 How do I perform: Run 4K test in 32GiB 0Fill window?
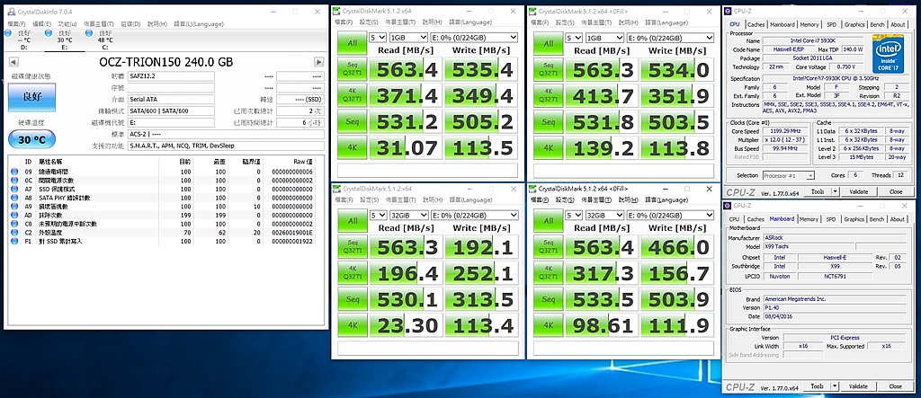pos(548,325)
